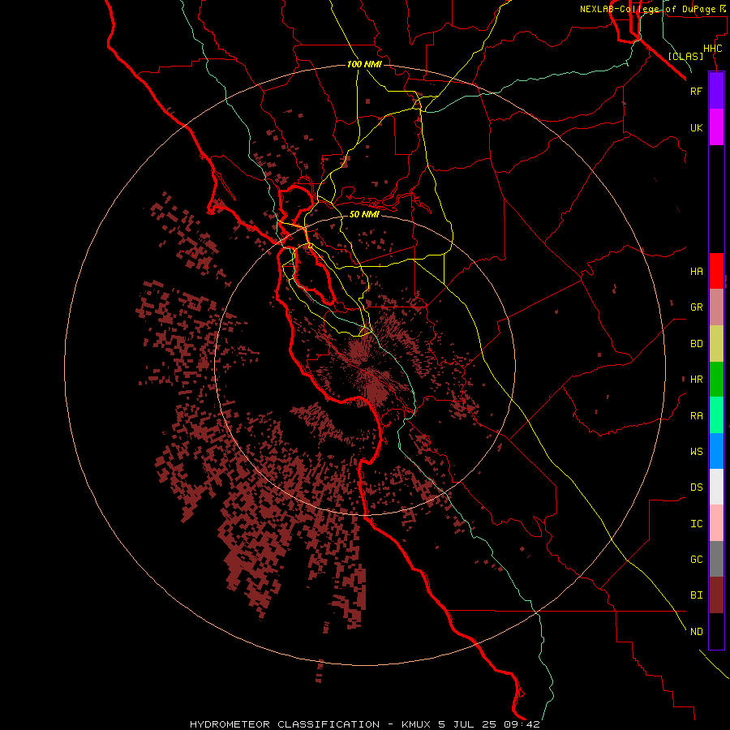730x730 pixels.
Task: Click the BD yellow legend swatch
Action: pos(716,343)
